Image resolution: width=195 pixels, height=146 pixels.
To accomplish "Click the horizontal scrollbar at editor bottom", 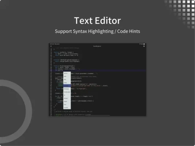I will click(x=97, y=115).
